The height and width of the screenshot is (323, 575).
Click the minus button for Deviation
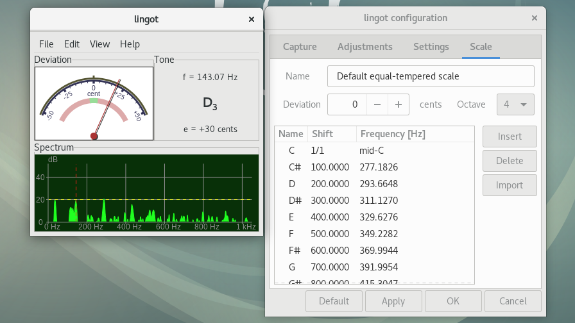(x=377, y=104)
